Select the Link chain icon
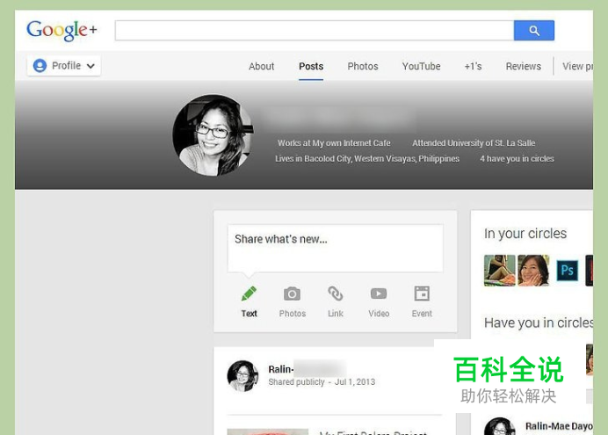 tap(336, 294)
